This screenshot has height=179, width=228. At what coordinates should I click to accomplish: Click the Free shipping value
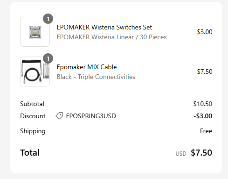pos(206,131)
